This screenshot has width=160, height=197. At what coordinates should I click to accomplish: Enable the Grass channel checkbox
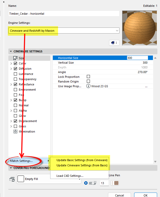click(x=15, y=126)
